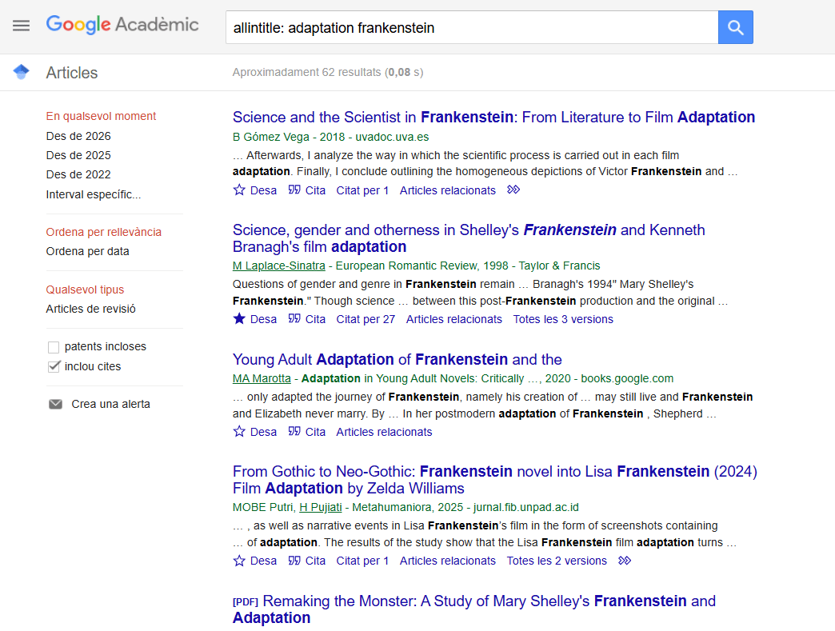Click the envelope alert icon
The width and height of the screenshot is (835, 631).
(x=55, y=404)
